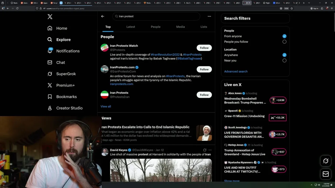Click 'Show more' under Live on X
335x188 pixels.
(x=232, y=181)
